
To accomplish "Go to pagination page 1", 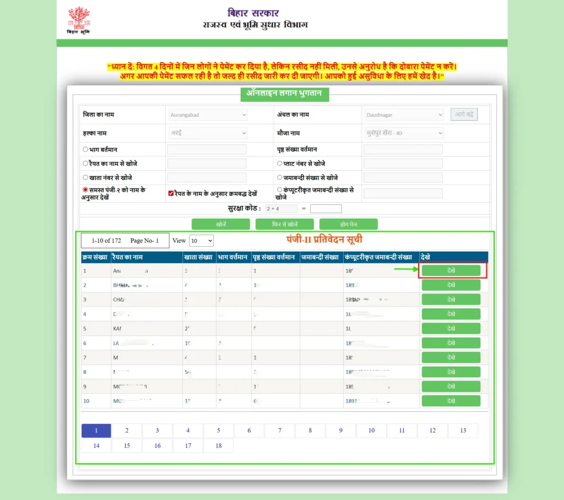I will tap(96, 431).
